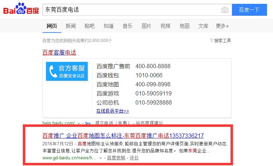Open 百度推广 企业百度地图怎么标注 result
The height and width of the screenshot is (166, 273).
[123, 136]
